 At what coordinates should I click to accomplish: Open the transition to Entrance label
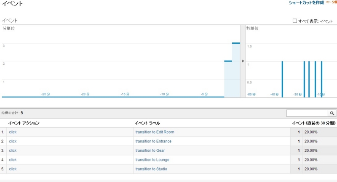pyautogui.click(x=153, y=141)
